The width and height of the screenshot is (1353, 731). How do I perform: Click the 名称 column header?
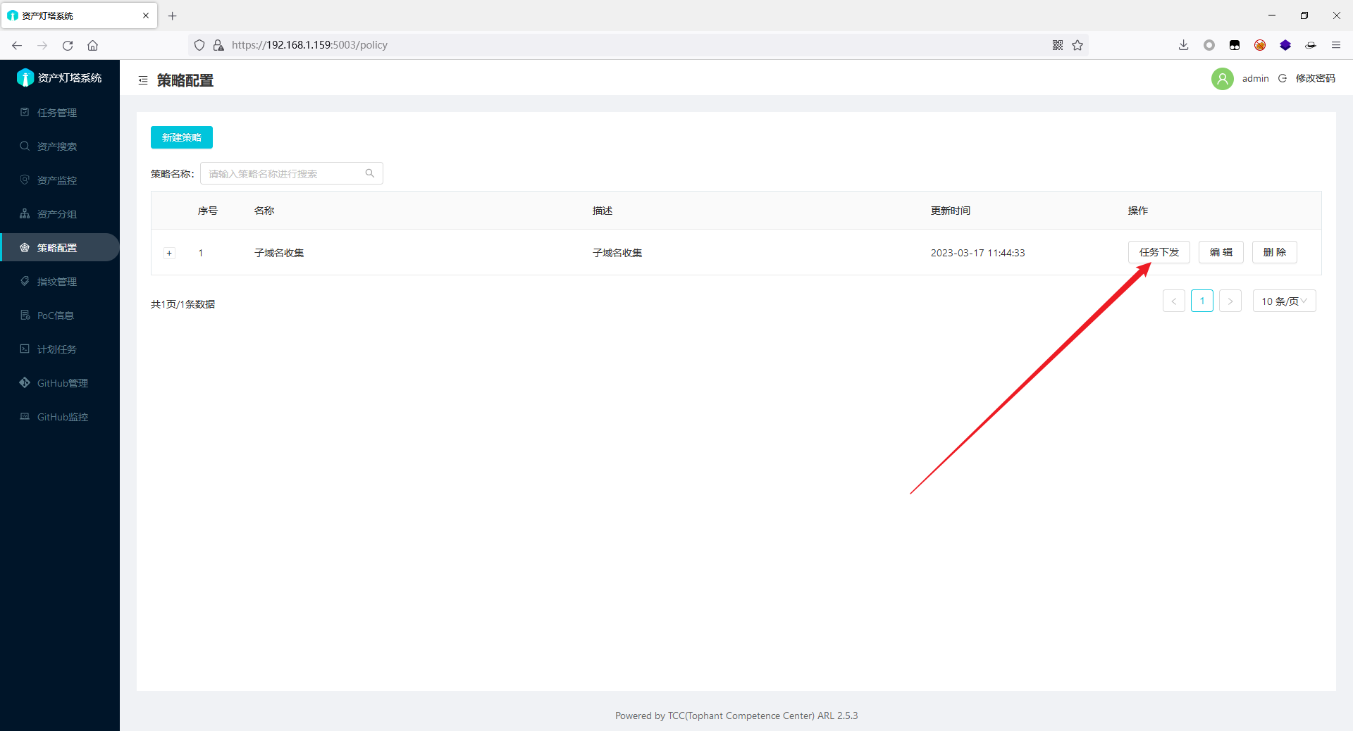pos(264,211)
